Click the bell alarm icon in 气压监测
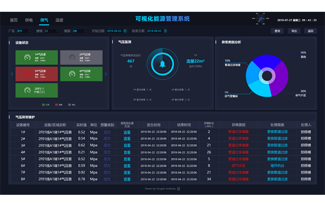This screenshot has width=325, height=203. tap(162, 64)
